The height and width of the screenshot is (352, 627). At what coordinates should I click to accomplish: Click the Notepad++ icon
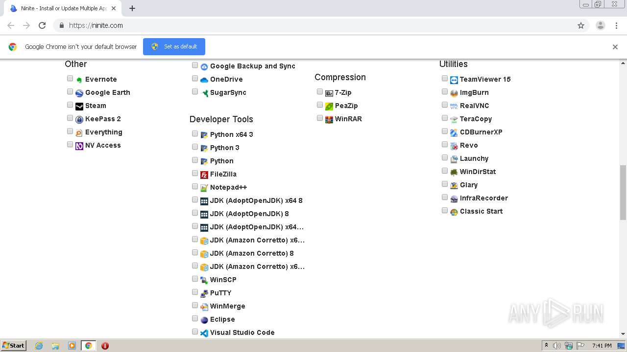(204, 188)
